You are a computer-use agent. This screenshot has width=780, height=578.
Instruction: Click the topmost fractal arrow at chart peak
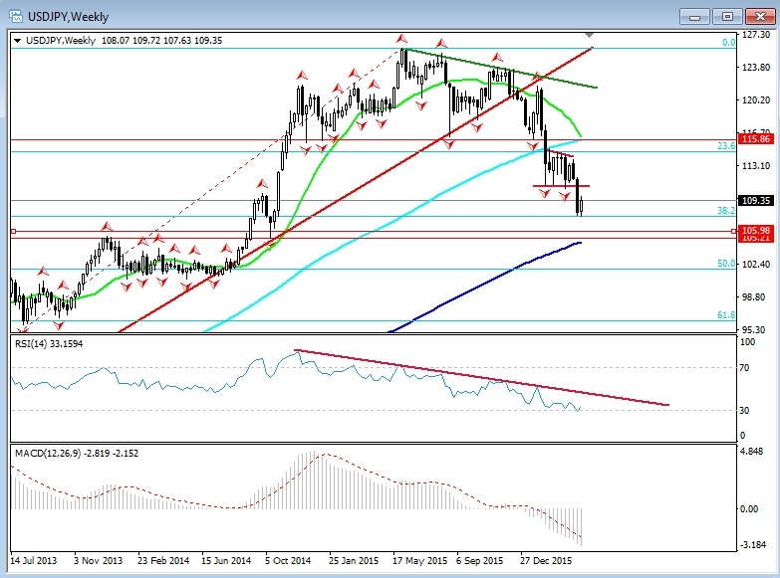(x=402, y=38)
